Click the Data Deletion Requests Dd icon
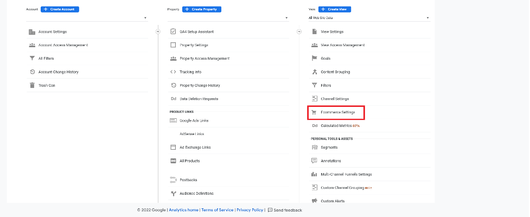The image size is (530, 217). point(174,99)
